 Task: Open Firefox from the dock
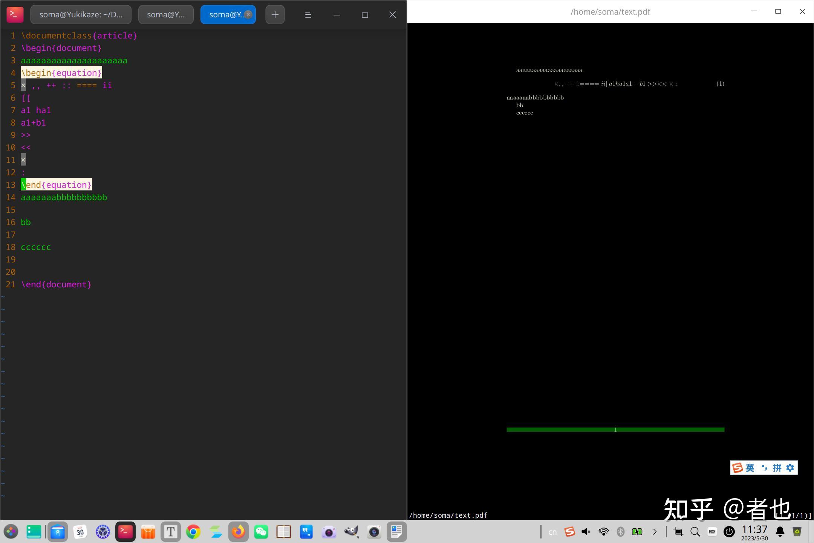pyautogui.click(x=238, y=532)
